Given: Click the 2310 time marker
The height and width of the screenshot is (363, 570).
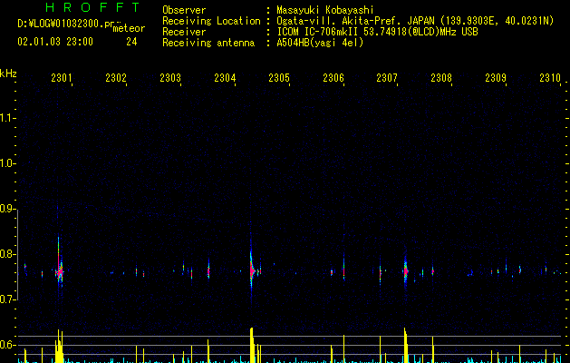Looking at the screenshot, I should (550, 78).
